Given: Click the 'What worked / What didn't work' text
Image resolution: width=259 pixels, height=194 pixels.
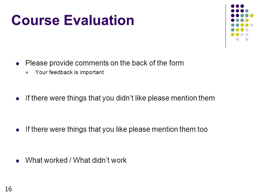Looking at the screenshot, I should pos(76,160).
